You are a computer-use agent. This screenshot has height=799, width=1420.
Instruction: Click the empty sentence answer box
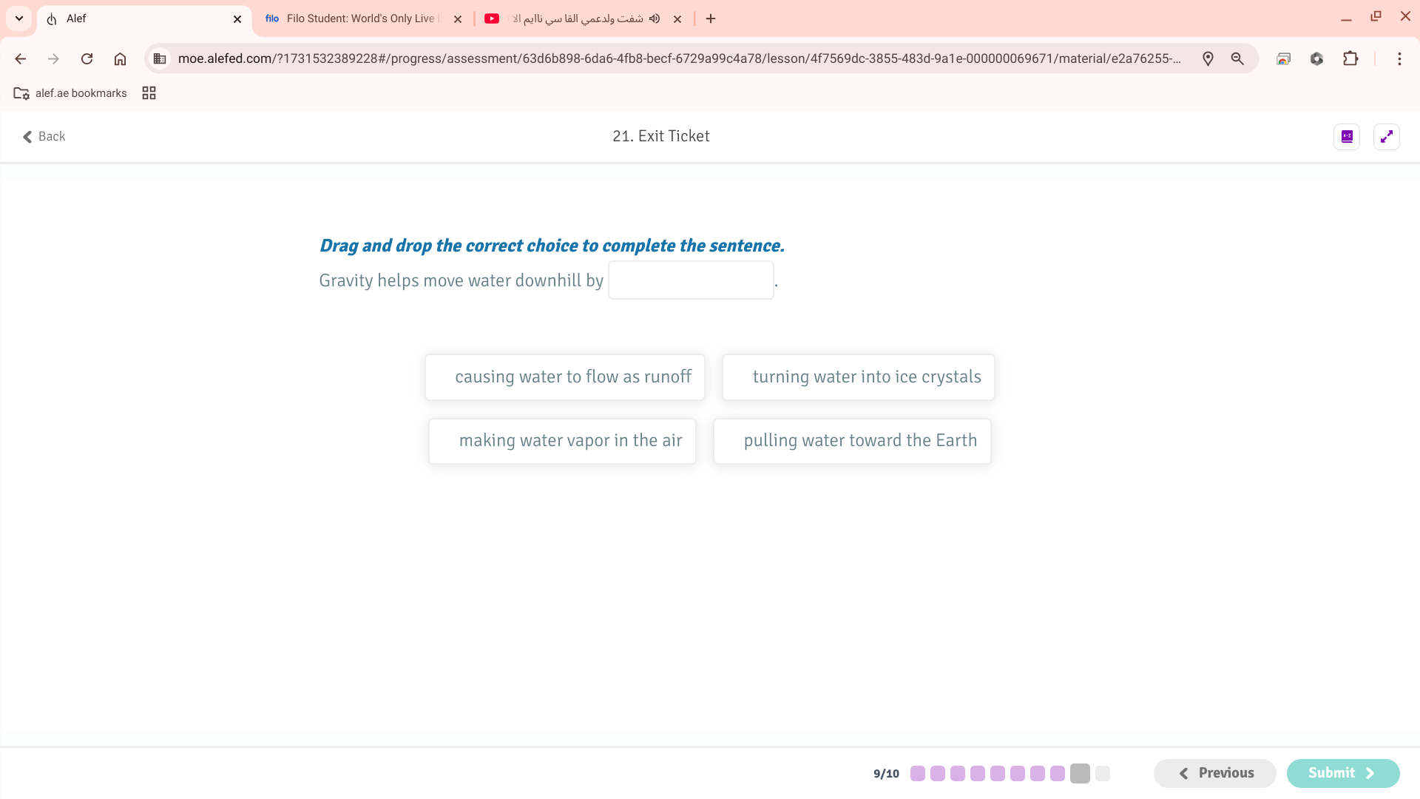(x=690, y=280)
